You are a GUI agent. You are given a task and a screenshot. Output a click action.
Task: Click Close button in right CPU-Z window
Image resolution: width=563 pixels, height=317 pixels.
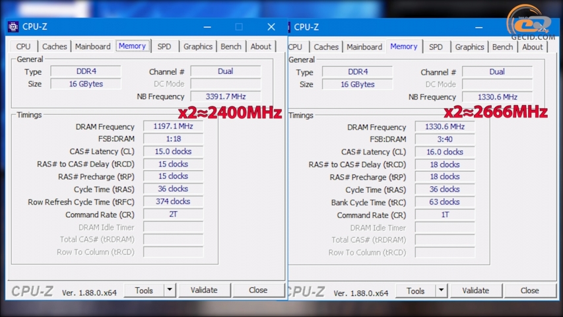tap(529, 291)
